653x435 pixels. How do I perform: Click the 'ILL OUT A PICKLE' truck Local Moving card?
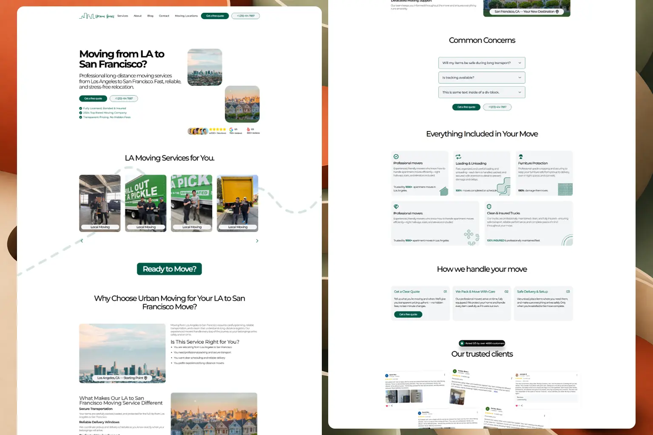(x=146, y=203)
